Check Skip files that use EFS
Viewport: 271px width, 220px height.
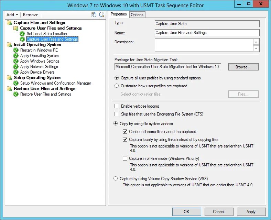point(117,114)
